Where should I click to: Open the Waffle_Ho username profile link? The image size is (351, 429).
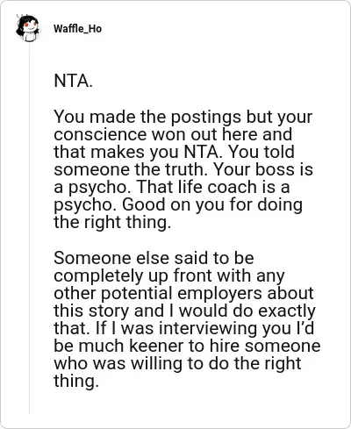pos(77,29)
